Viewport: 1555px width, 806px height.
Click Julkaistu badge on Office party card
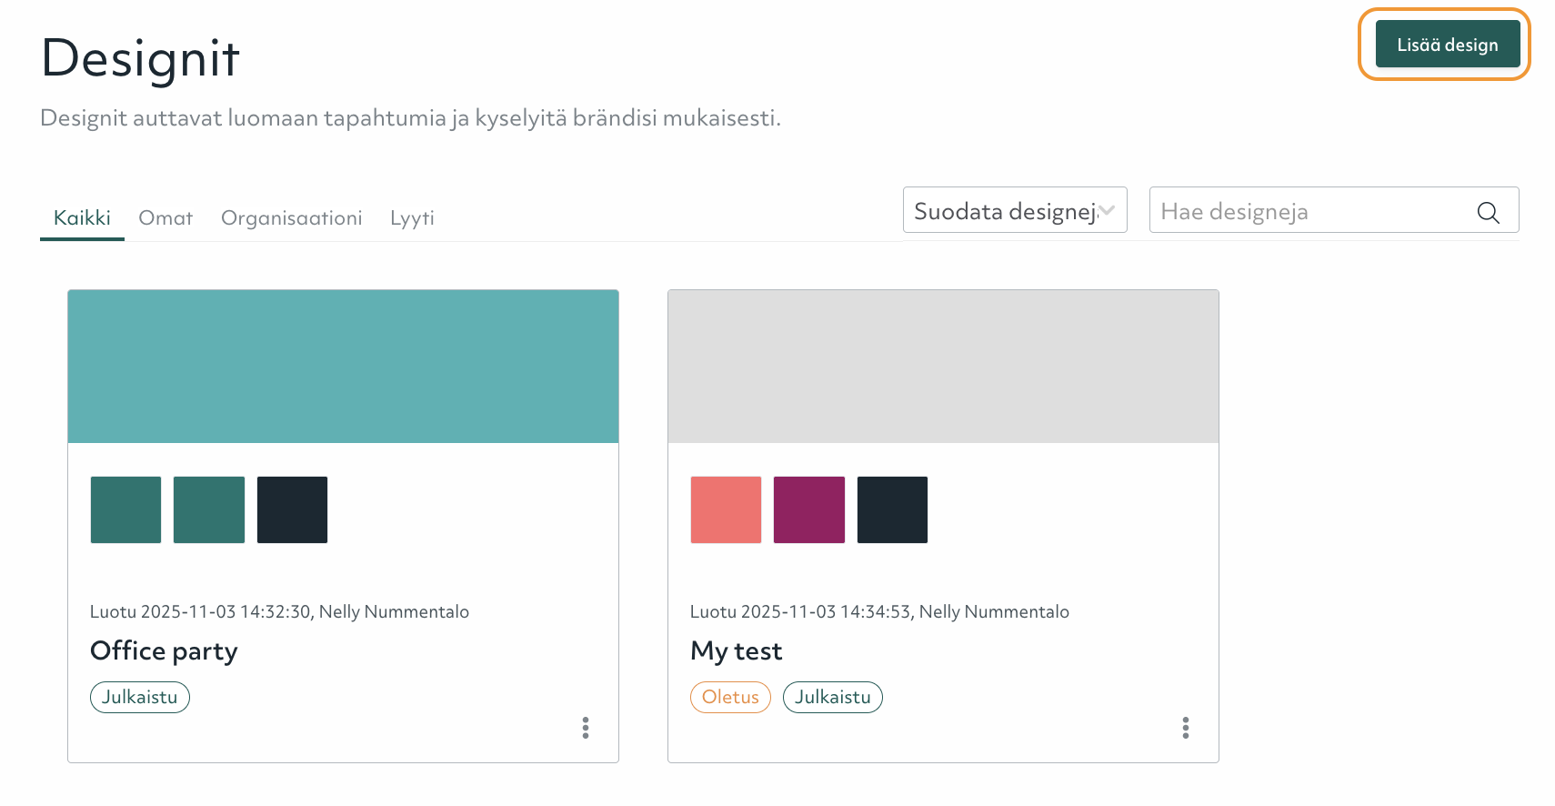pyautogui.click(x=140, y=698)
